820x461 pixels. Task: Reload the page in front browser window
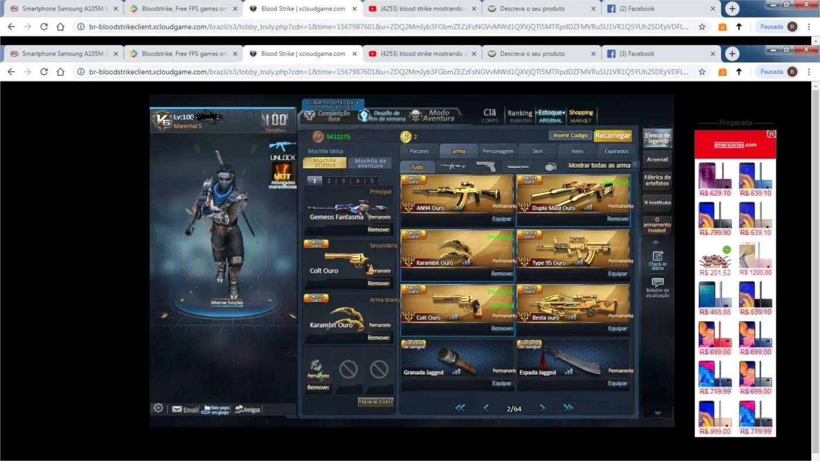tap(44, 71)
